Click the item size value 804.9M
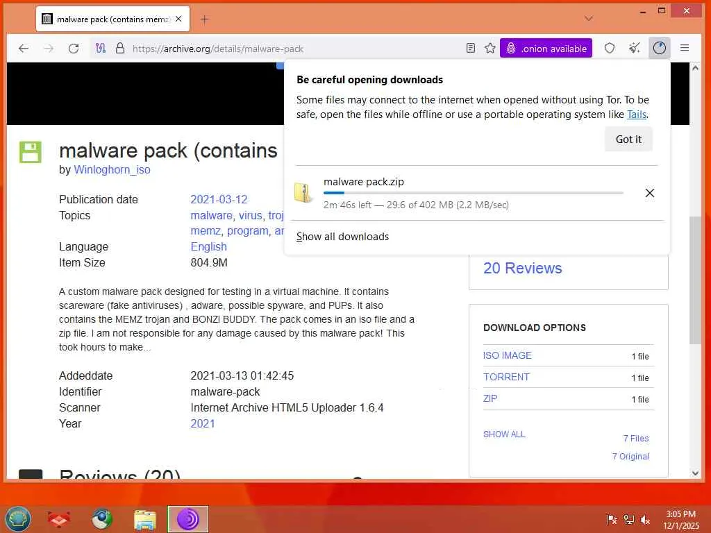 (x=209, y=262)
